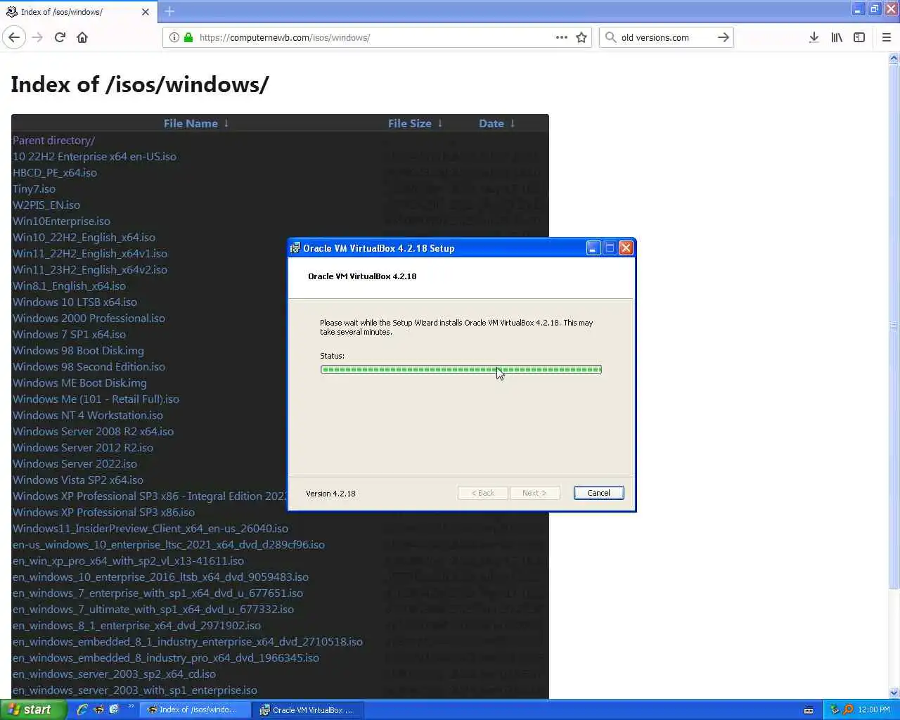Screen dimensions: 900x720
Task: Reload the current page
Action: pyautogui.click(x=60, y=37)
